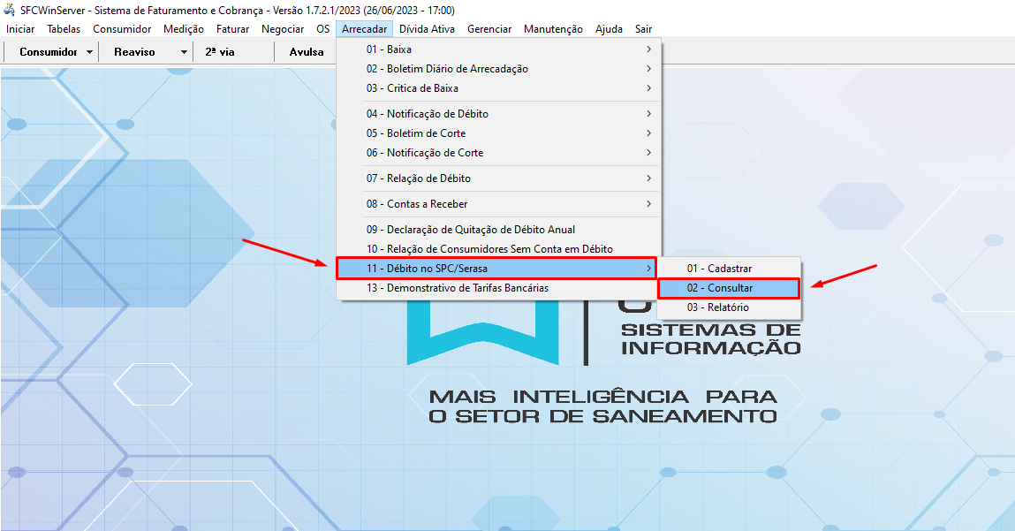
Task: Open the Dívida Ativa menu
Action: tap(427, 29)
